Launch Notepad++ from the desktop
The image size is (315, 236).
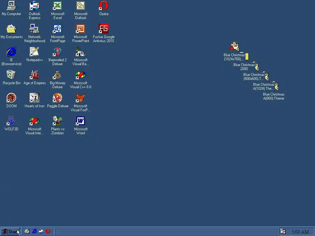[x=34, y=52]
